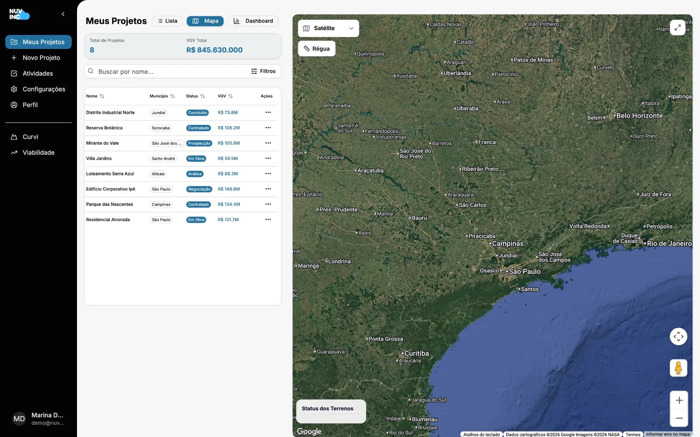This screenshot has height=437, width=700.
Task: Open actions menu for Parque das Nascentes
Action: coord(268,204)
